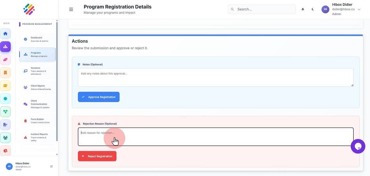Image resolution: width=370 pixels, height=176 pixels.
Task: Toggle the hamburger sidebar menu
Action: pyautogui.click(x=71, y=9)
